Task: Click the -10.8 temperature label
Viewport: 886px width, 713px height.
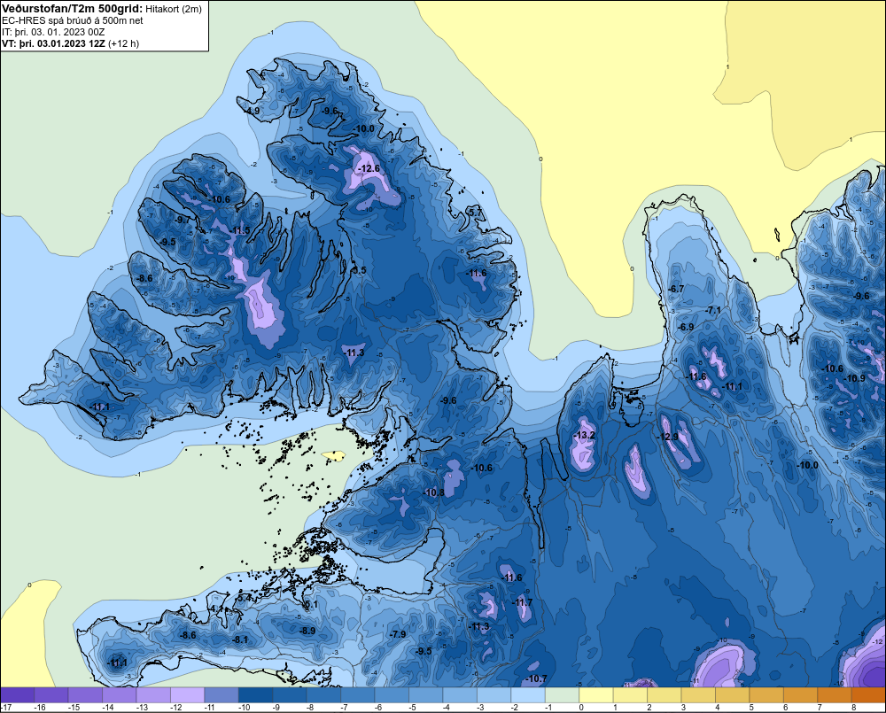Action: [x=434, y=492]
